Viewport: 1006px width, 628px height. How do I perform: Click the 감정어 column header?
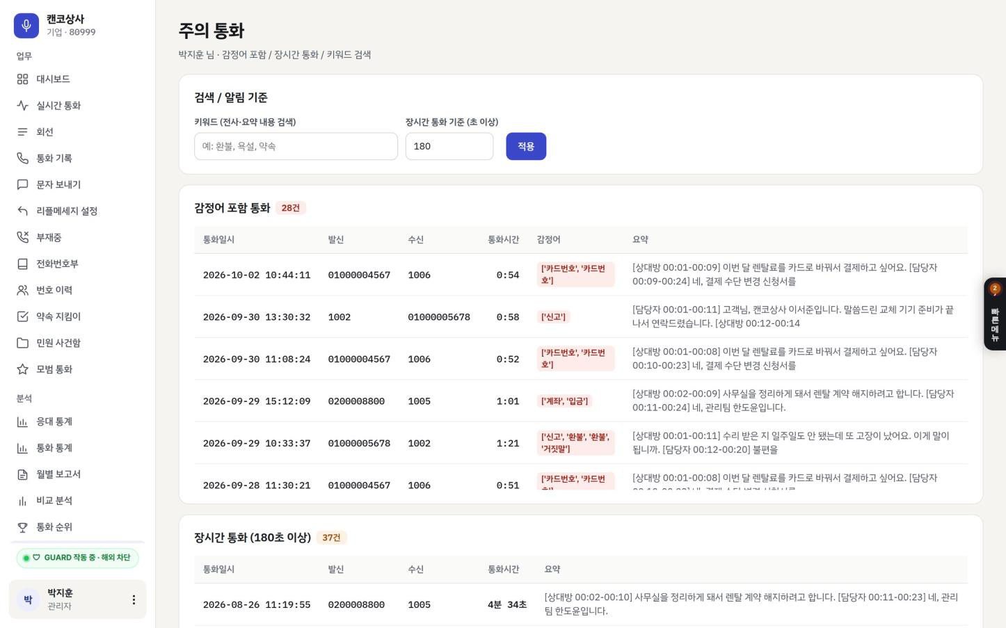[x=548, y=240]
